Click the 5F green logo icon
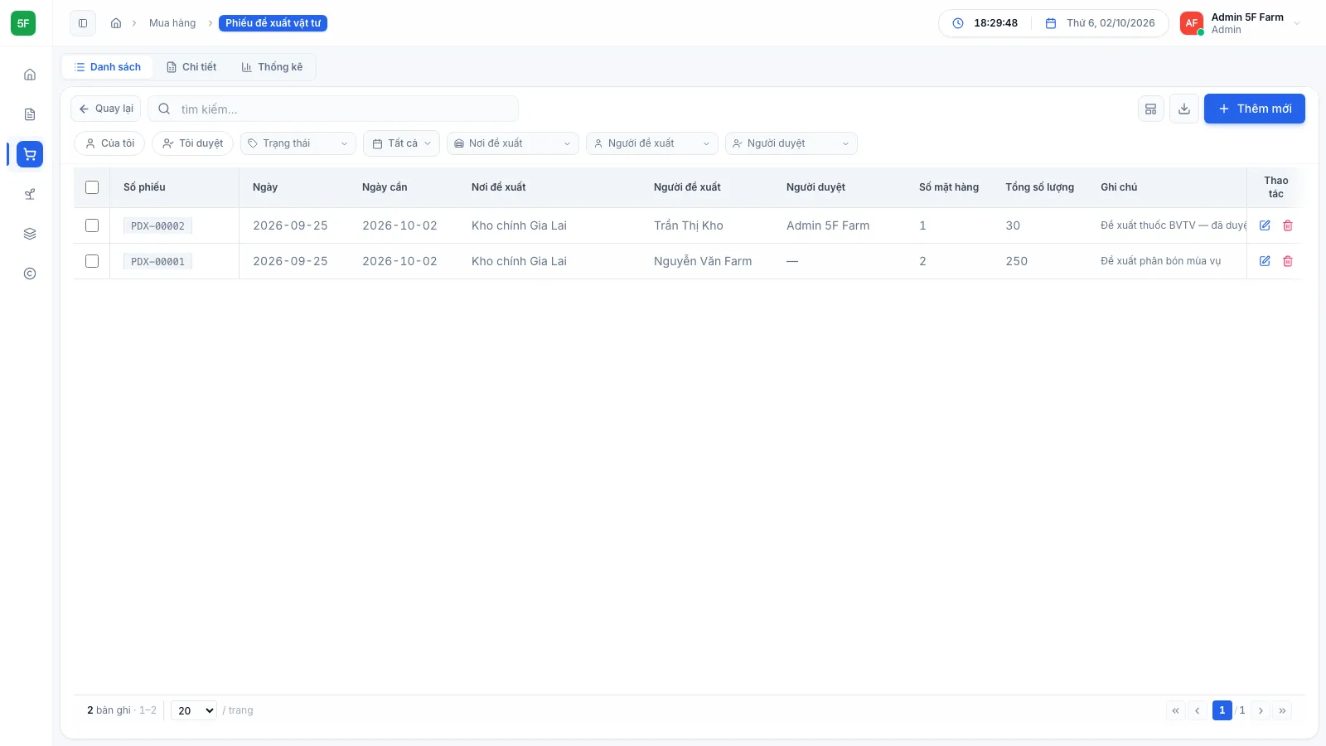Viewport: 1326px width, 746px height. (23, 23)
